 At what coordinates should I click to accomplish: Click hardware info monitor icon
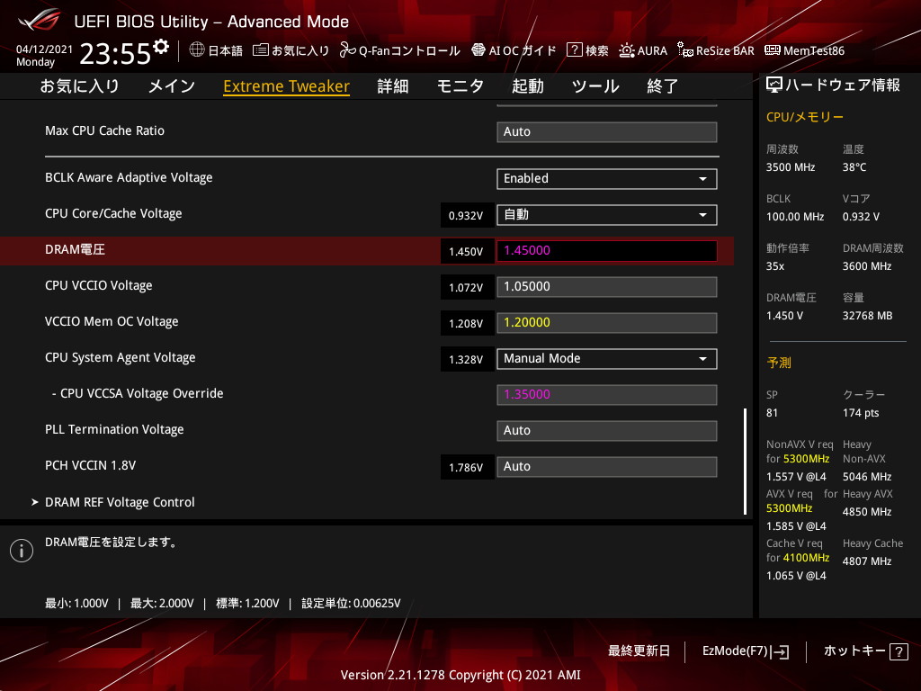point(774,85)
